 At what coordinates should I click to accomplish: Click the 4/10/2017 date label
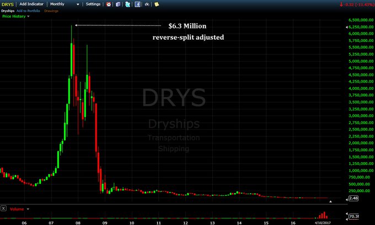pyautogui.click(x=323, y=223)
